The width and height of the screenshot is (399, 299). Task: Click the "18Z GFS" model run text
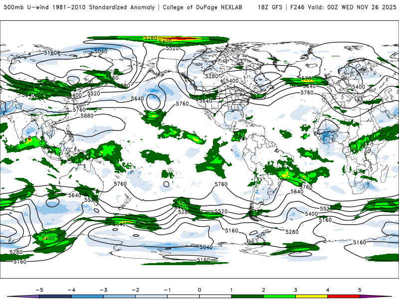point(270,7)
